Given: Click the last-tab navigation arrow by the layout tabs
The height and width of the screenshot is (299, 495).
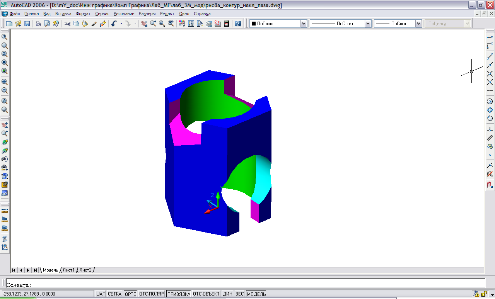Looking at the screenshot, I should tap(35, 270).
